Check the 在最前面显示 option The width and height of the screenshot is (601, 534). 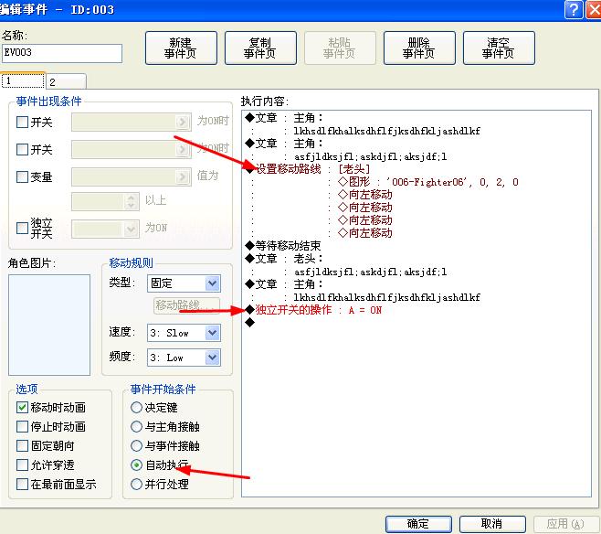pyautogui.click(x=22, y=484)
